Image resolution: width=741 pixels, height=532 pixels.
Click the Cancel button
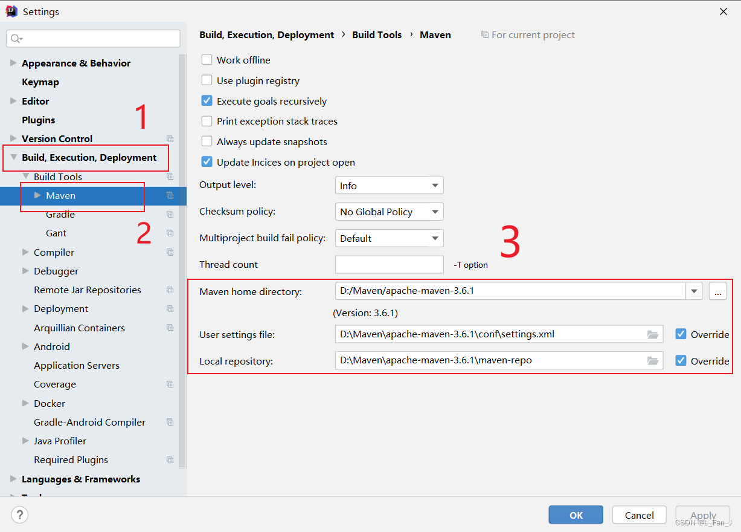pyautogui.click(x=639, y=514)
